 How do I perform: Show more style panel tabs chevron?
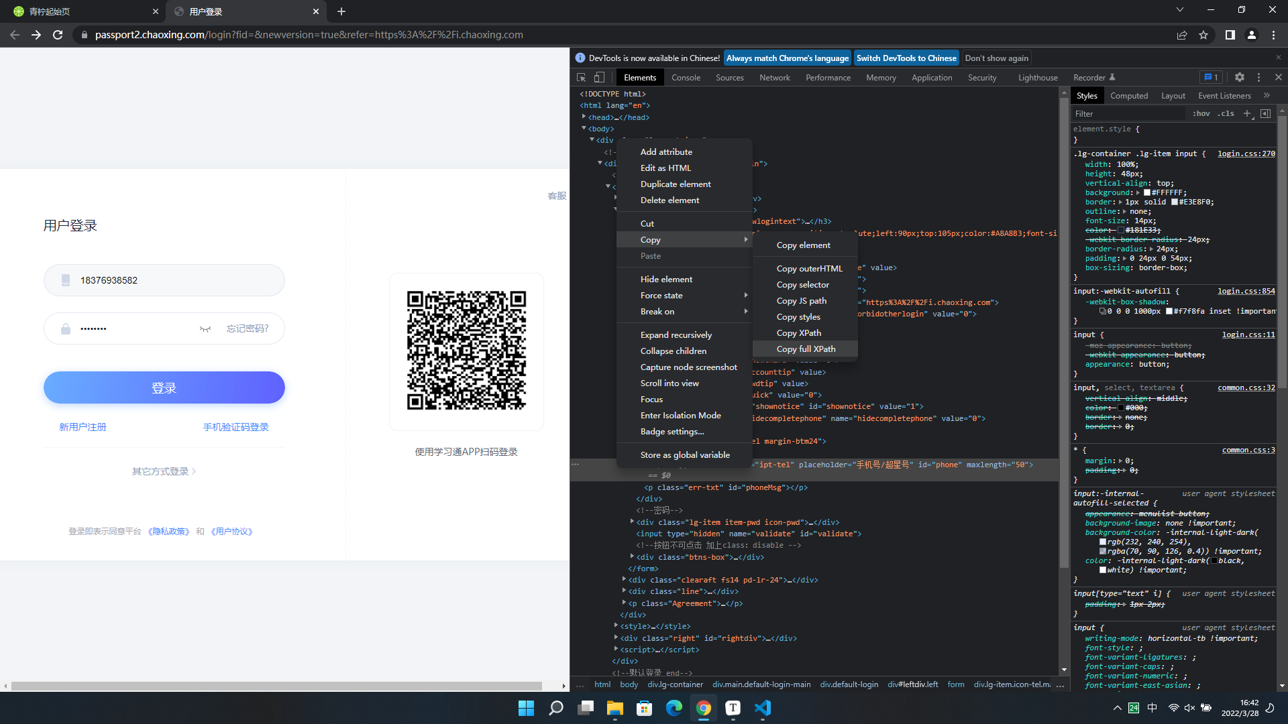click(x=1267, y=96)
